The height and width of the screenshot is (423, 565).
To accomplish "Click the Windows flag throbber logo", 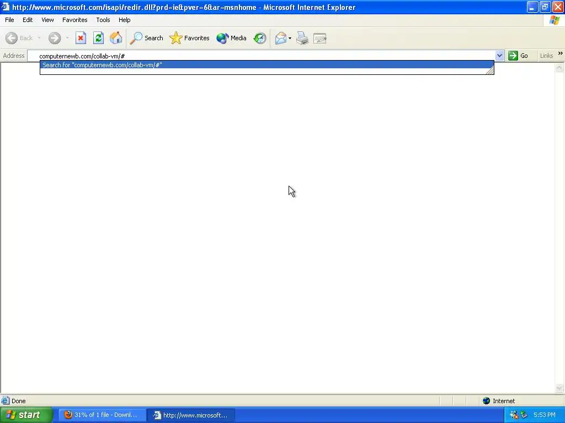I will click(555, 20).
